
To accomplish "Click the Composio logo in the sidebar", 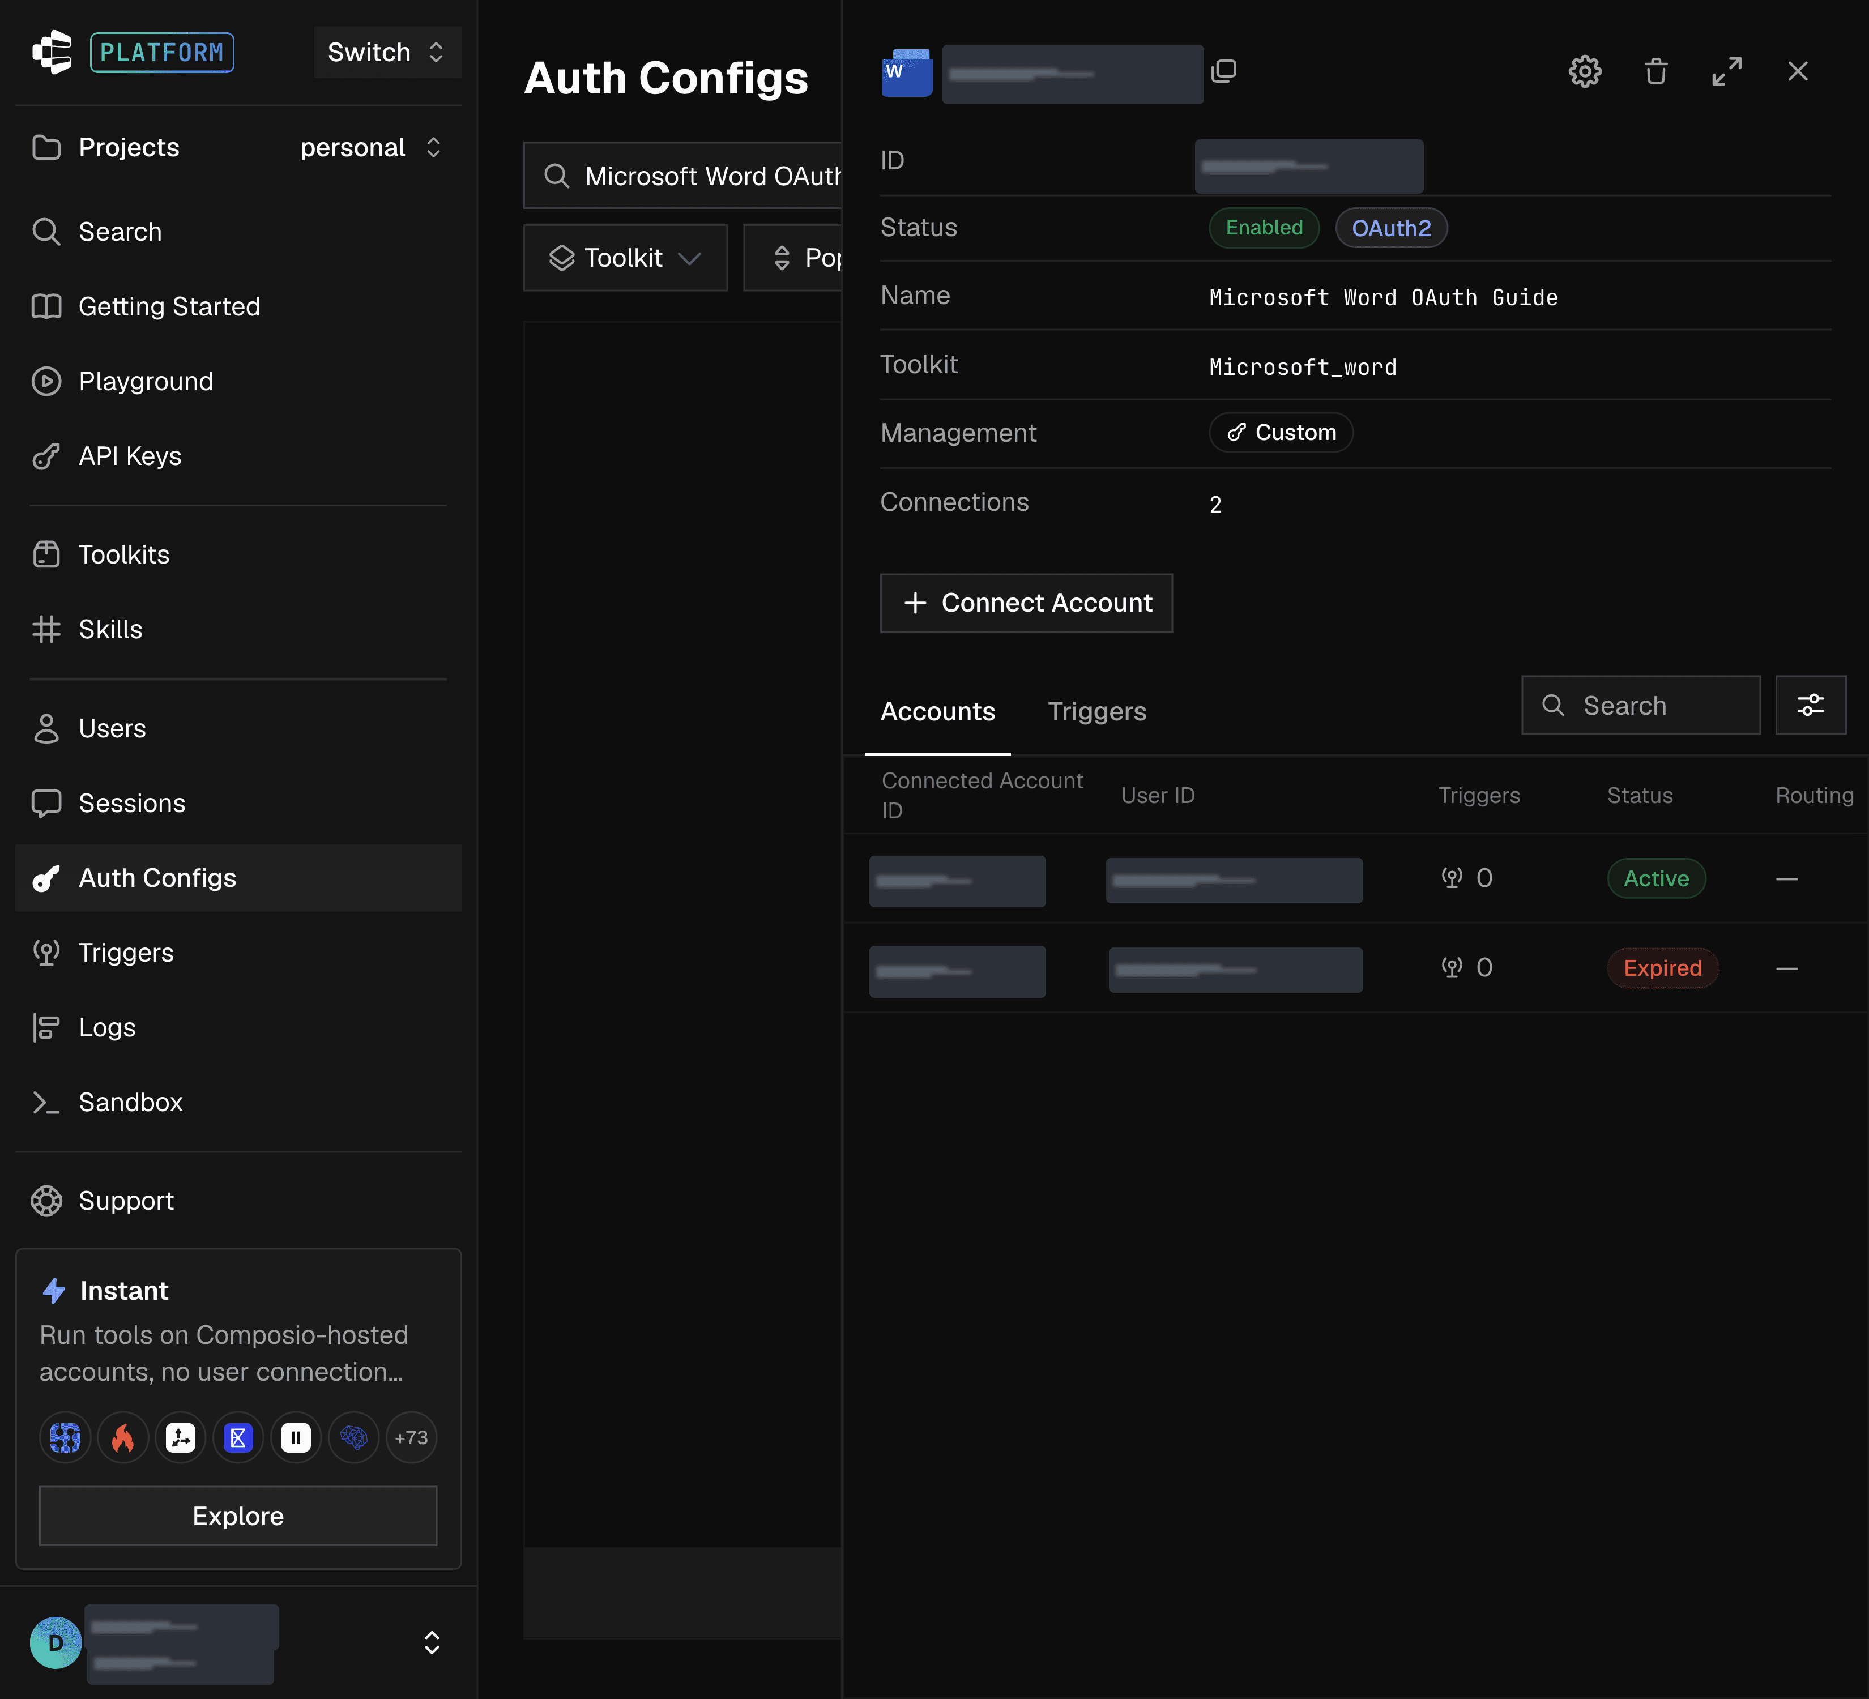I will coord(52,52).
